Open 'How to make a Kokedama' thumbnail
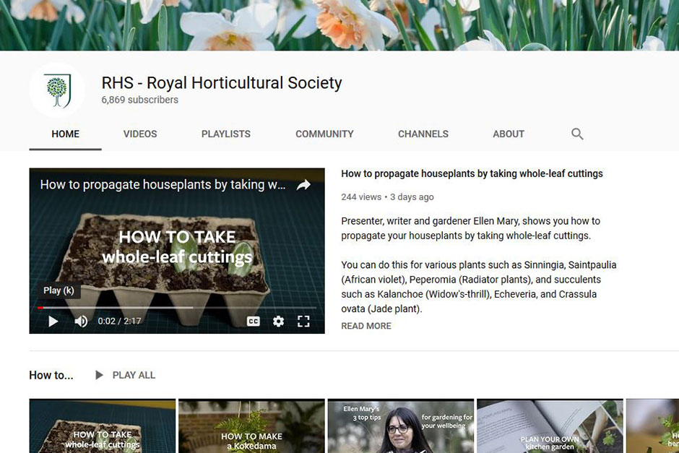Image resolution: width=679 pixels, height=453 pixels. tap(251, 426)
